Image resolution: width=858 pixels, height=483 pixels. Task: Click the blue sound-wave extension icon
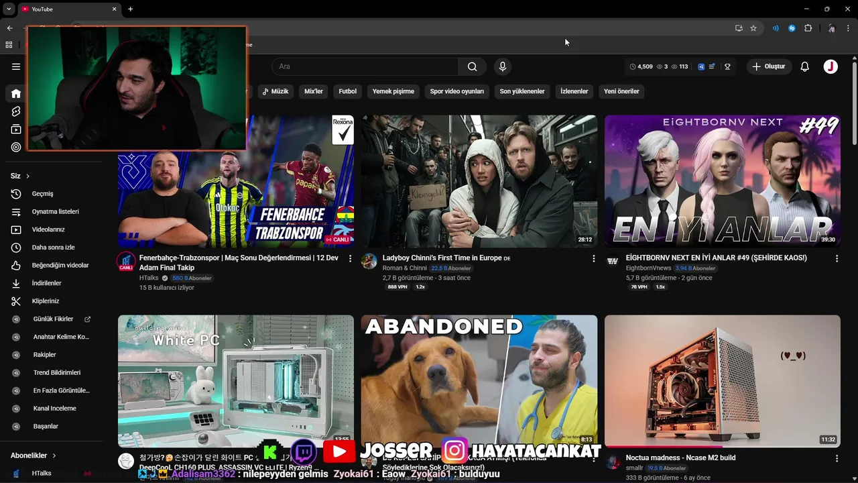tap(776, 28)
